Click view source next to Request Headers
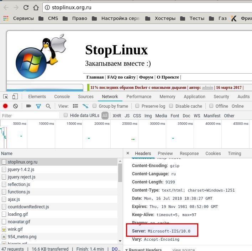This screenshot has width=252, height=251. (184, 250)
